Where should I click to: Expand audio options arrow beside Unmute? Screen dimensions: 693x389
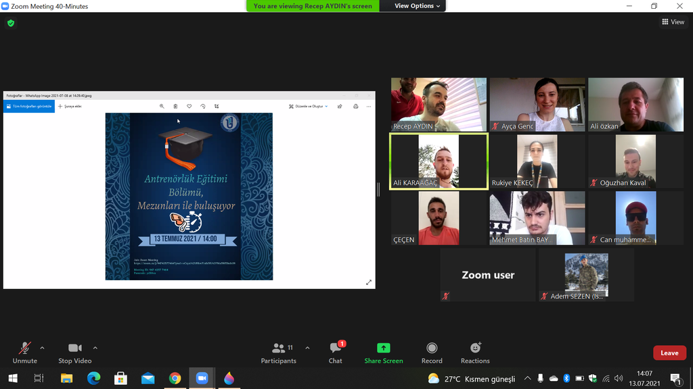[42, 348]
